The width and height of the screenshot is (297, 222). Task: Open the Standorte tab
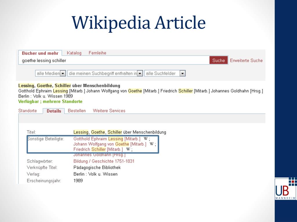(x=28, y=111)
